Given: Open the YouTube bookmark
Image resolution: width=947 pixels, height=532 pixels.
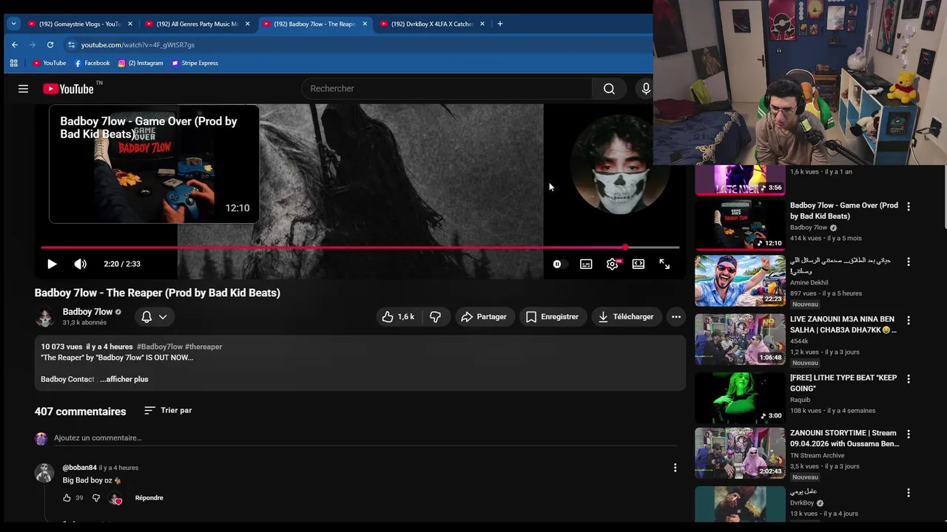Looking at the screenshot, I should pyautogui.click(x=49, y=63).
